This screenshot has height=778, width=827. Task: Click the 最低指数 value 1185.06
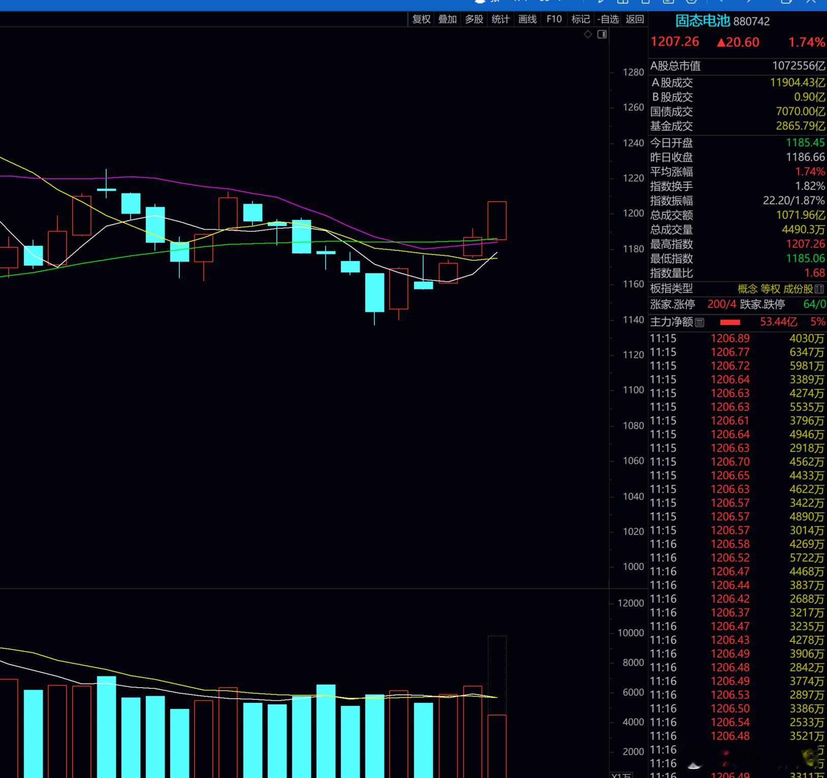pos(806,258)
